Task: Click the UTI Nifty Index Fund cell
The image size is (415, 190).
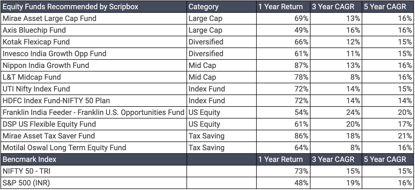Action: point(36,89)
